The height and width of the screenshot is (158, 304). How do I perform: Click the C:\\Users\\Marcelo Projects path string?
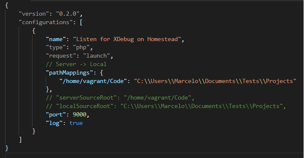click(215, 81)
